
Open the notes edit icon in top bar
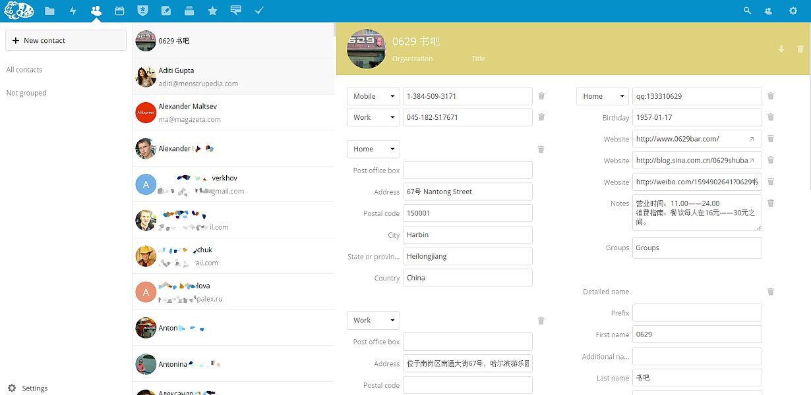point(166,11)
